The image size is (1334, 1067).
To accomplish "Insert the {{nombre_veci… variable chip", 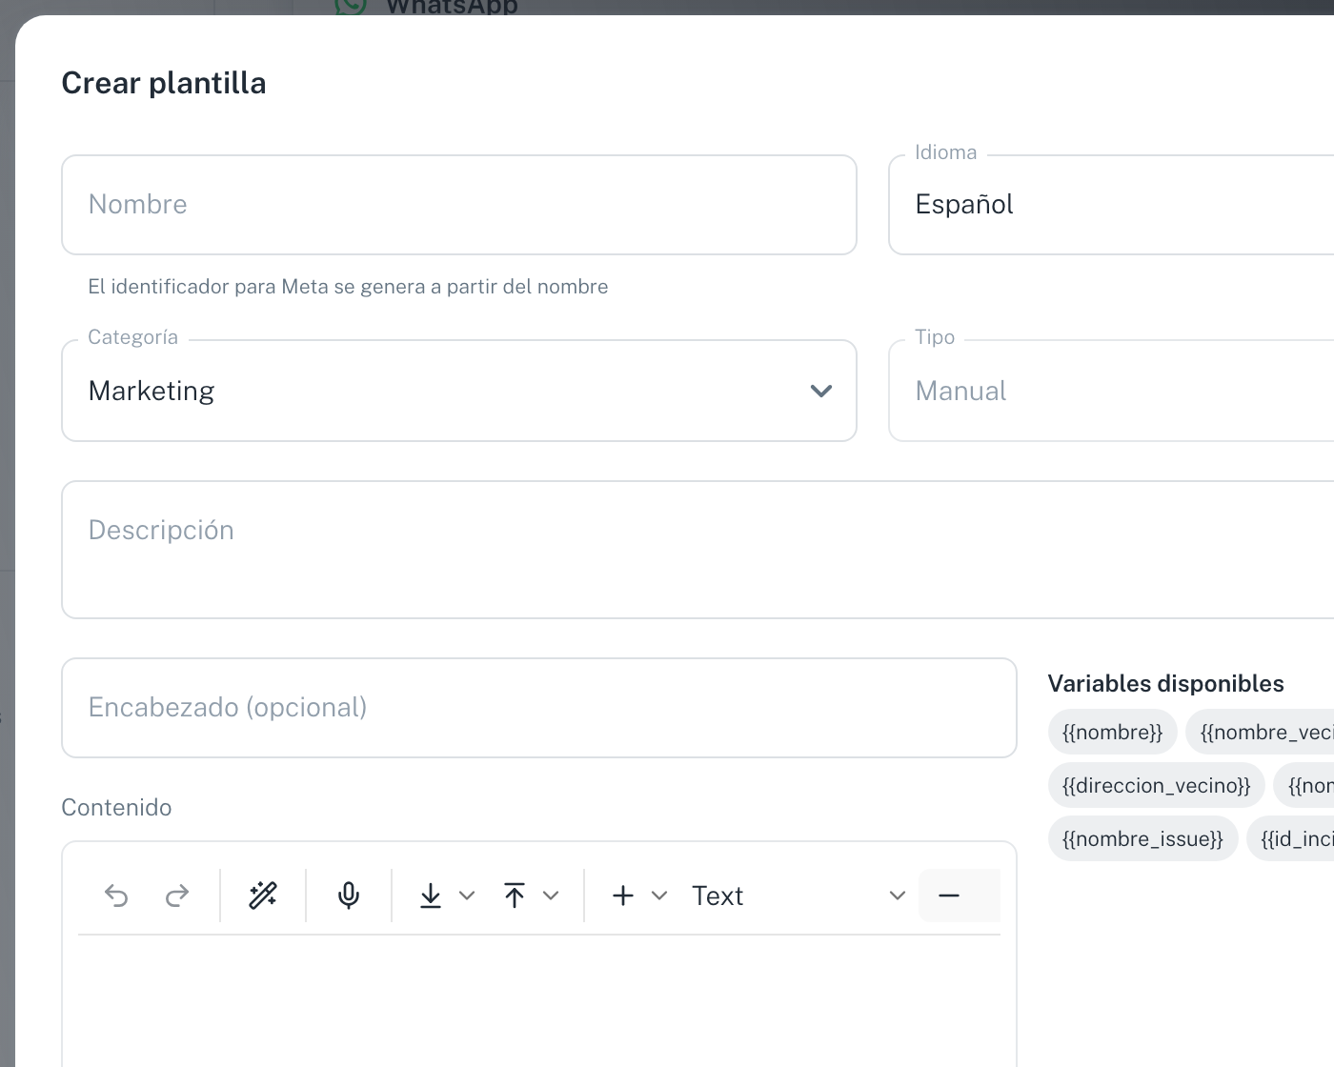I will (1260, 733).
